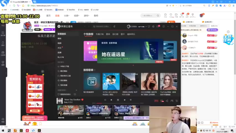The width and height of the screenshot is (236, 133).
Task: Switch to the 歌单 tab
Action: click(108, 34)
